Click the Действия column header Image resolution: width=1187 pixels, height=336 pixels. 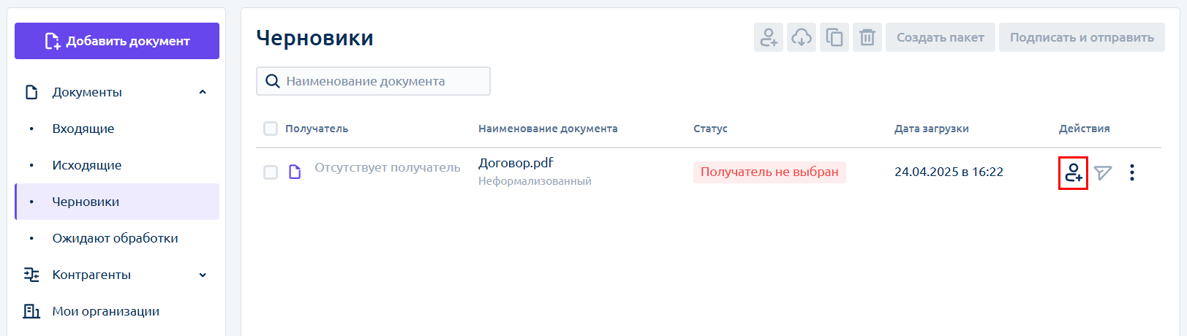coord(1084,129)
